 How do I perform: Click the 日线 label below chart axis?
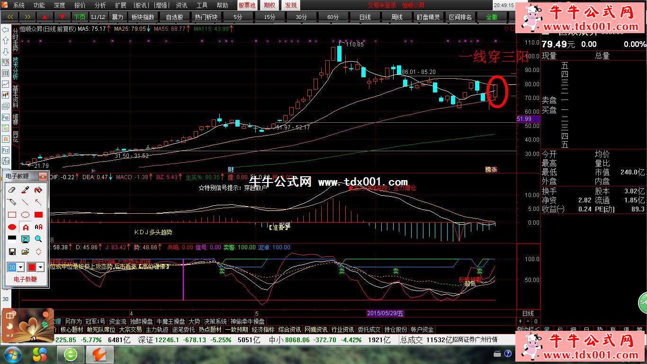click(x=528, y=313)
